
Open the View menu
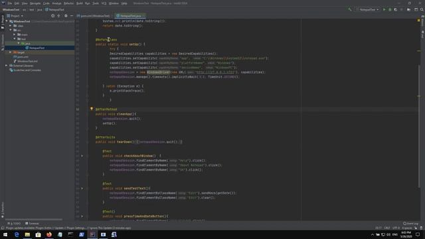click(x=25, y=3)
